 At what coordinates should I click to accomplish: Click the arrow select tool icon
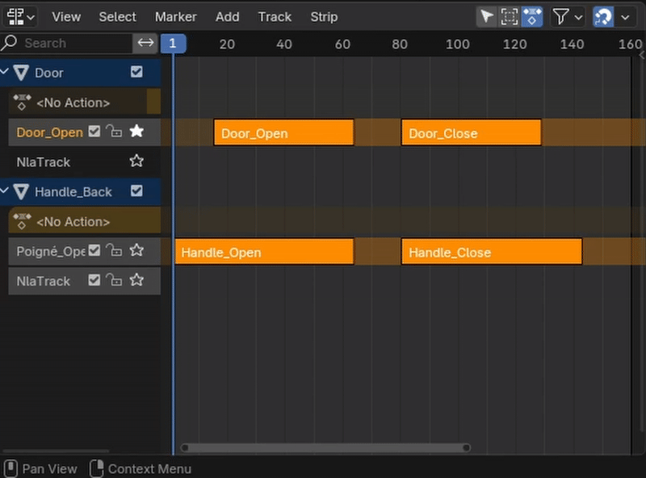click(x=486, y=16)
